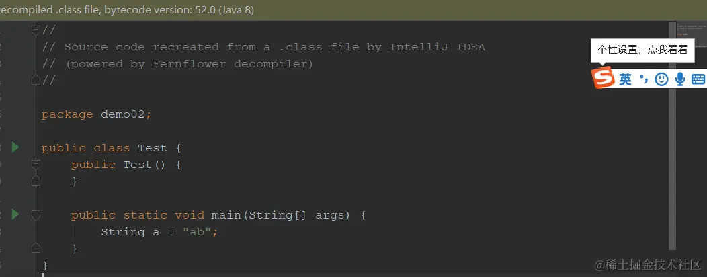
Task: Collapse the header comment block fold marker
Action: (x=36, y=30)
